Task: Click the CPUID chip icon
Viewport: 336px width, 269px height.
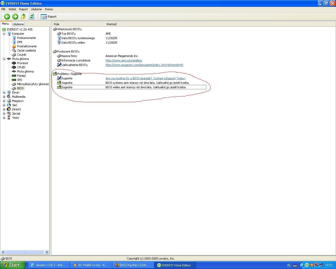Action: (14, 67)
